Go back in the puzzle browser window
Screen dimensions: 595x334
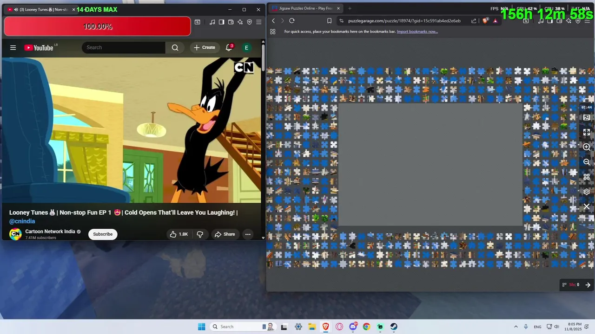point(273,21)
